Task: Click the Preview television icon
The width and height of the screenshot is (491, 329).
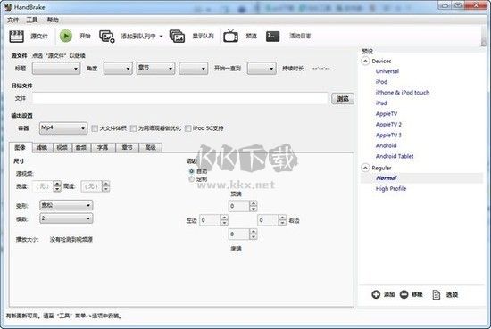Action: point(230,36)
